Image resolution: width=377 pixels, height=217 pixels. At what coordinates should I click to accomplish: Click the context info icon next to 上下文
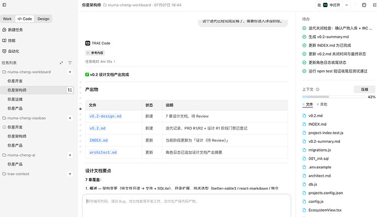coord(317,89)
